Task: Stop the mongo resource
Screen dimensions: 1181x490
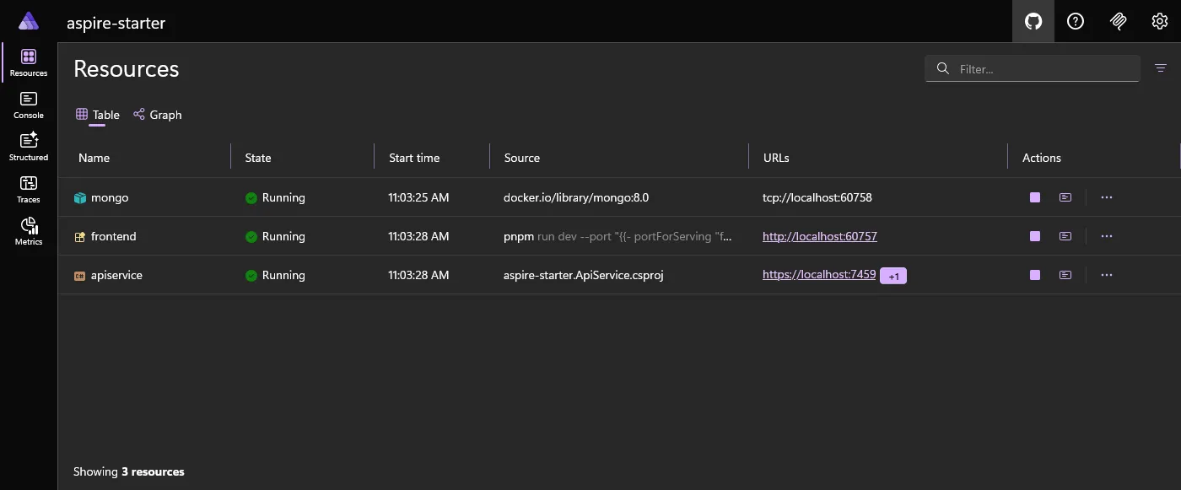Action: (x=1034, y=197)
